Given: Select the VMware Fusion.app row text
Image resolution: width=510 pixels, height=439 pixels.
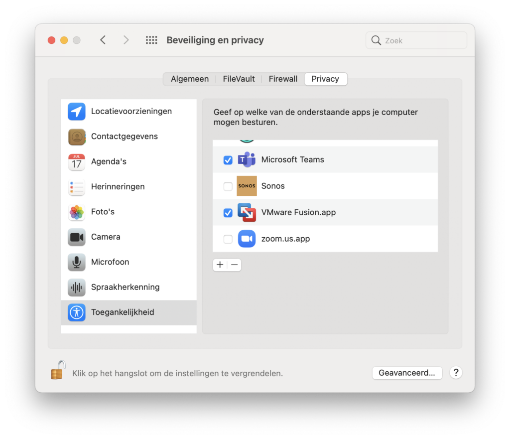Looking at the screenshot, I should click(x=299, y=212).
